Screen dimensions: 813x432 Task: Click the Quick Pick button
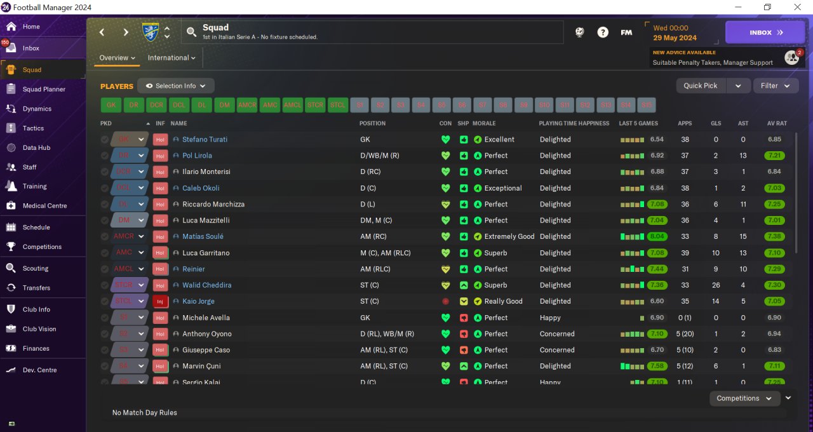click(701, 86)
